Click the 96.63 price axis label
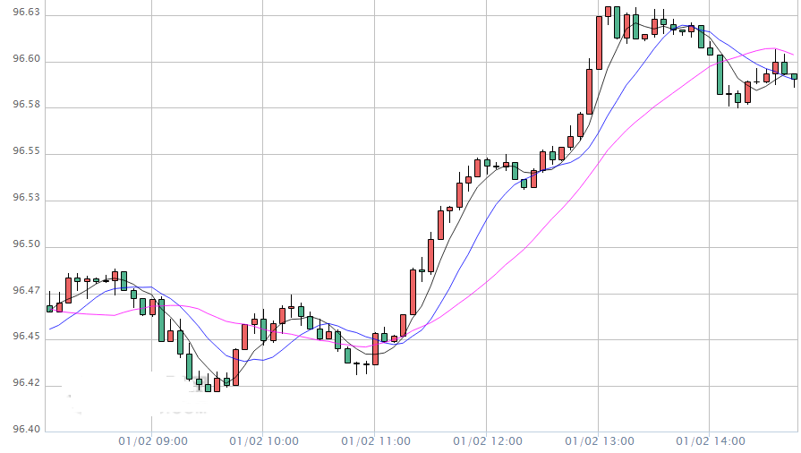The image size is (801, 453). (x=25, y=15)
